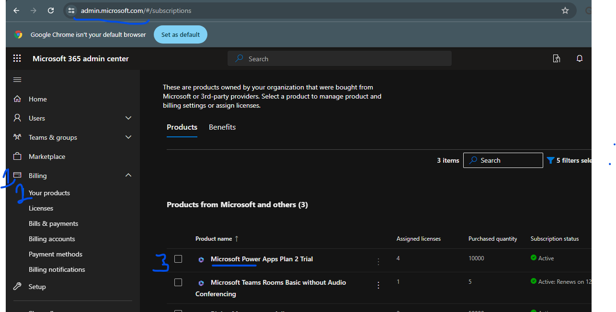The image size is (616, 312).
Task: Click the Chrome logo in default-browser bar
Action: pyautogui.click(x=18, y=34)
